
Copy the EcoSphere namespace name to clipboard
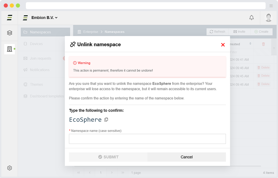click(x=106, y=119)
